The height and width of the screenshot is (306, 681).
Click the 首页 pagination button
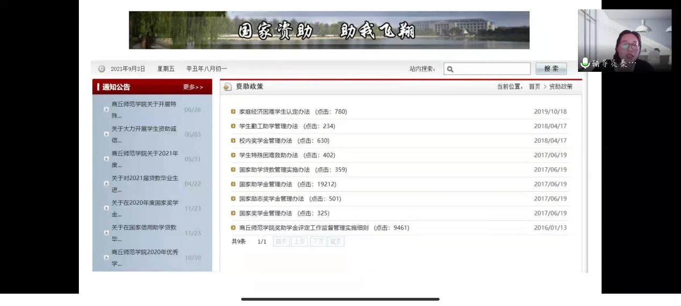point(281,242)
